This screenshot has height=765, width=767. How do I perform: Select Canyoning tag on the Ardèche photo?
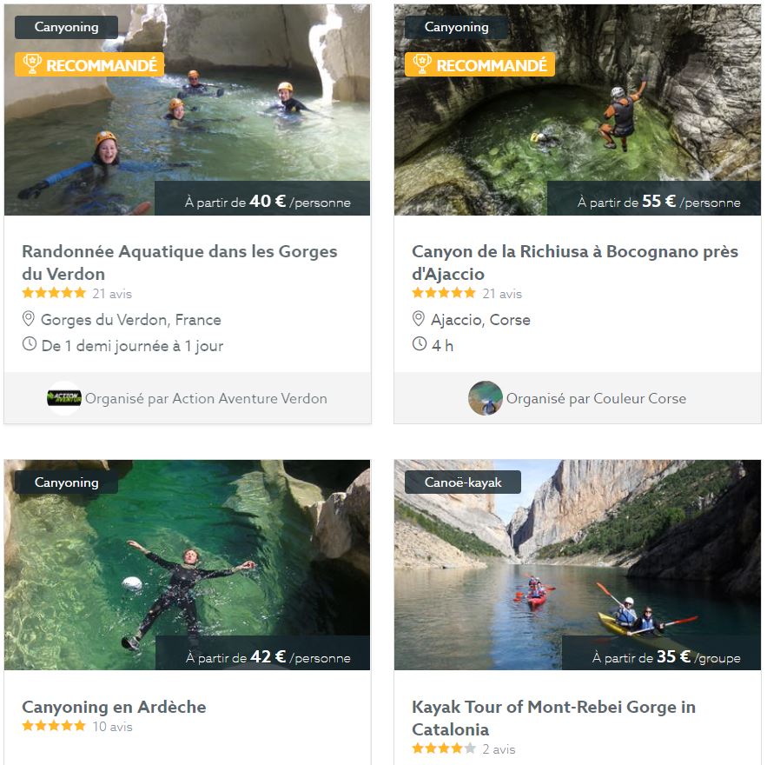pos(66,482)
